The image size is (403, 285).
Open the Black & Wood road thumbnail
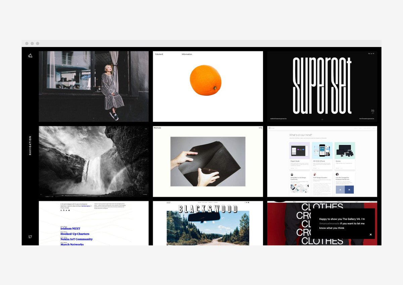click(208, 223)
